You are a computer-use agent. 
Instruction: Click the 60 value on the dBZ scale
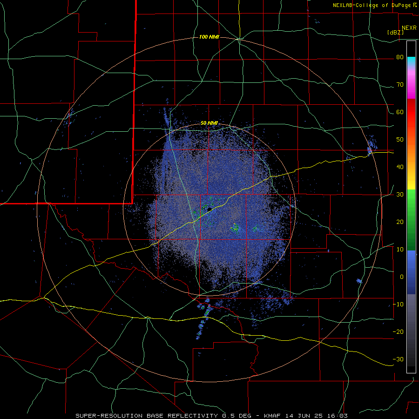tap(400, 112)
